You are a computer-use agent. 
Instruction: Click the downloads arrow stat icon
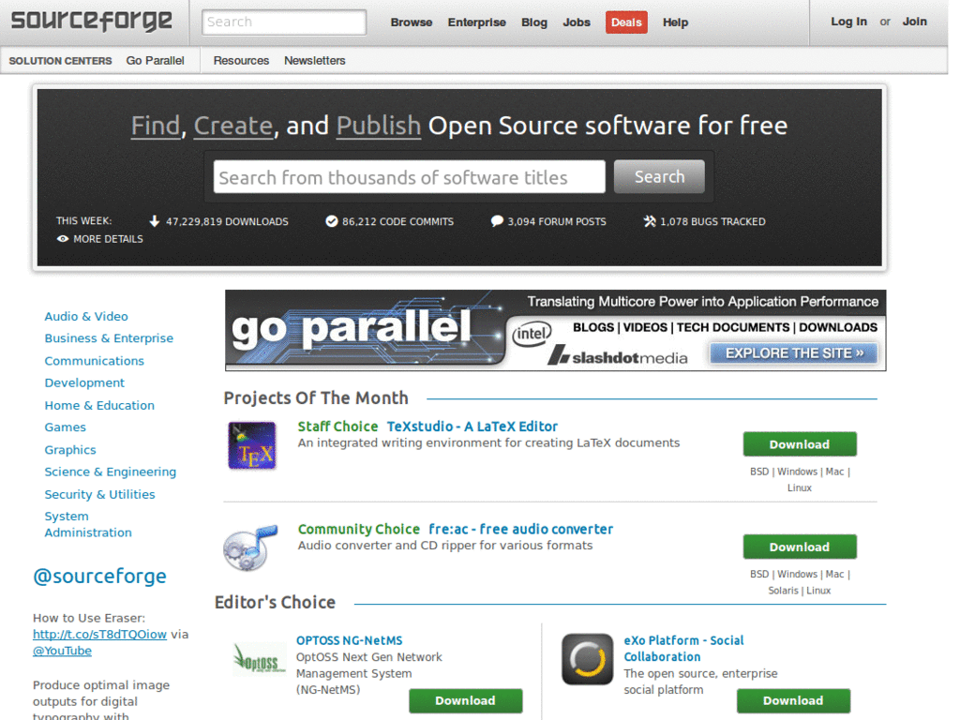pos(154,221)
